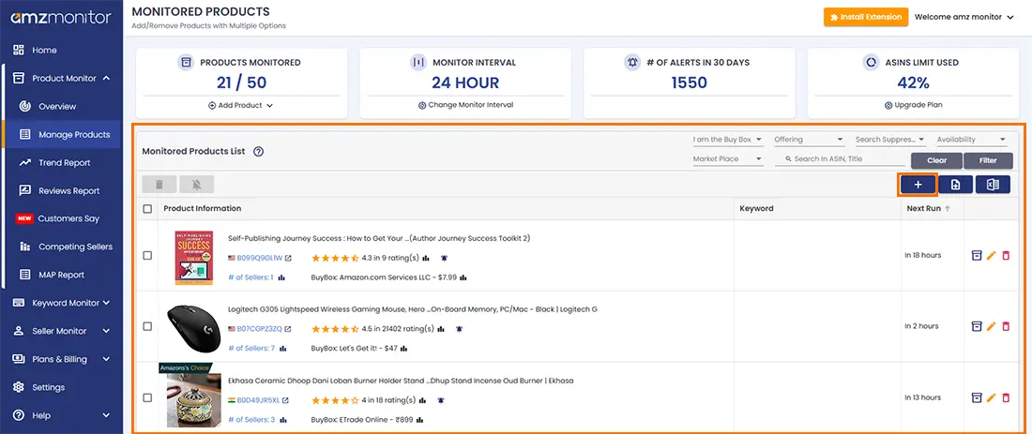
Task: Delete the Ekhasa Ceramic Dhoop product
Action: tap(1006, 397)
